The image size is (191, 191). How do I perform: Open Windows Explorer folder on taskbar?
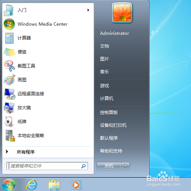(x=54, y=185)
